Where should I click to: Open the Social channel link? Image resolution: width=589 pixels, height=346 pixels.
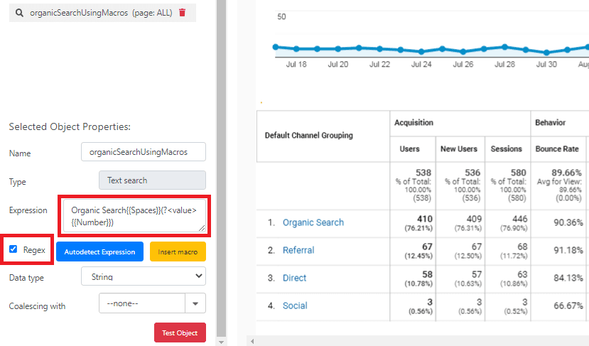[x=295, y=306]
